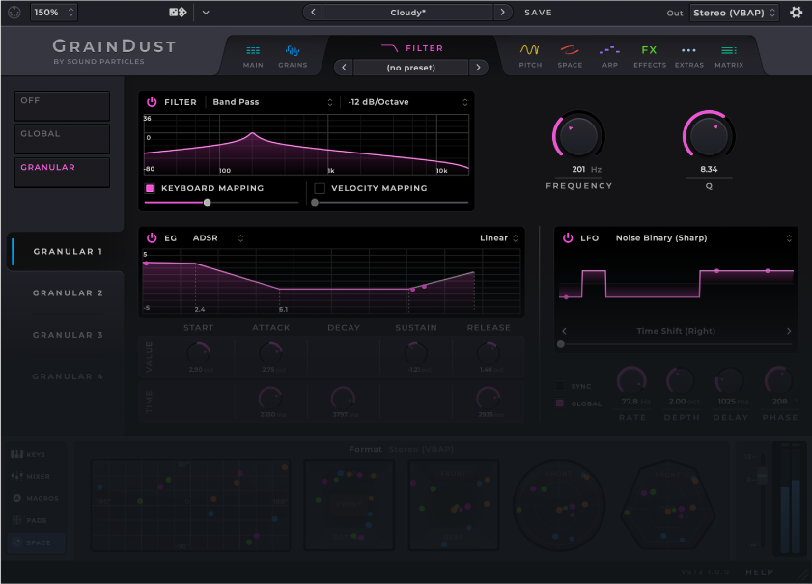
Task: Open the Matrix section icon
Action: pyautogui.click(x=729, y=55)
